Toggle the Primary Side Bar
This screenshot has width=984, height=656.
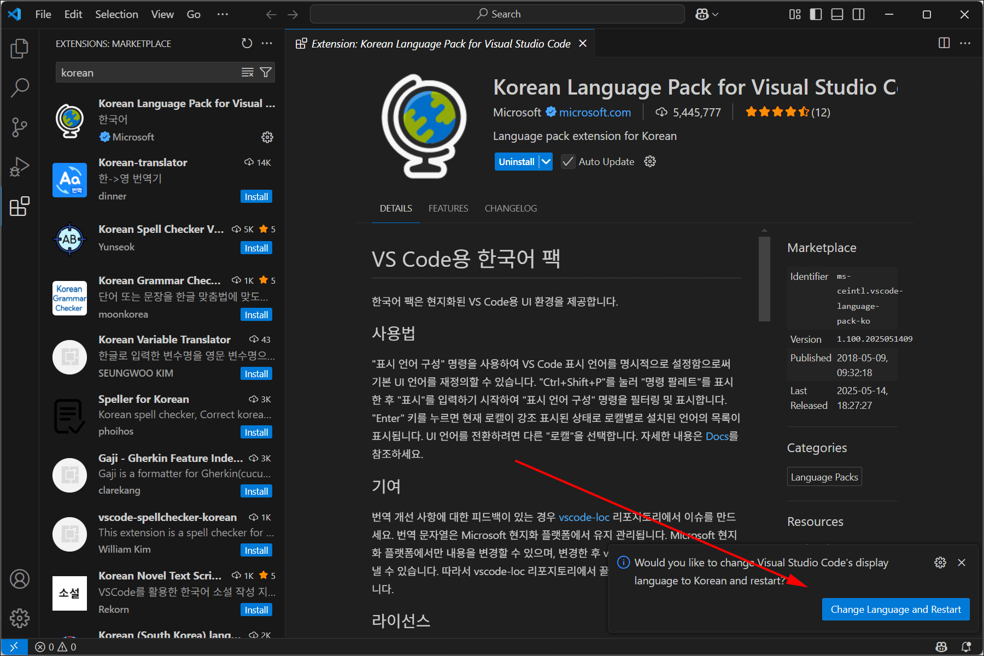pyautogui.click(x=816, y=14)
